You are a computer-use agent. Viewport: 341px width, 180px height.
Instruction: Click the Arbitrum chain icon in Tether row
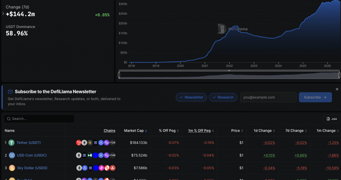pyautogui.click(x=101, y=143)
